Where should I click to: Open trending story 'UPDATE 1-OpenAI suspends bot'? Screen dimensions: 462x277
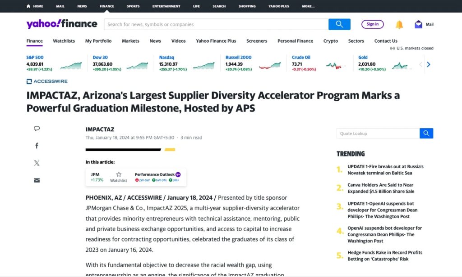point(383,210)
